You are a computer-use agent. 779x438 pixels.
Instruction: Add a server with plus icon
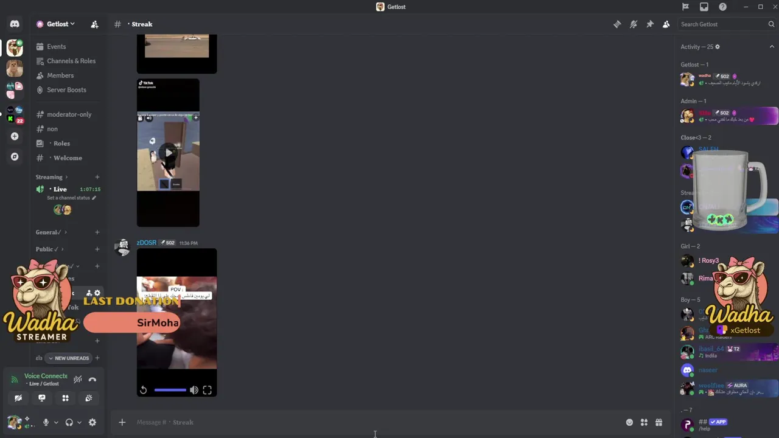click(x=15, y=136)
